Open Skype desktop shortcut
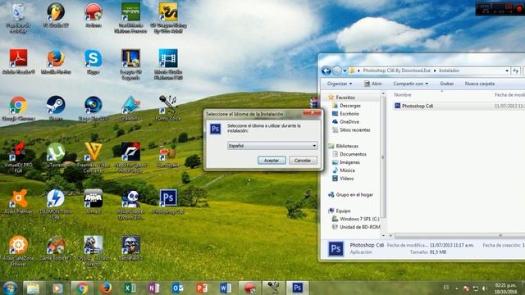This screenshot has width=525, height=295. (x=93, y=61)
